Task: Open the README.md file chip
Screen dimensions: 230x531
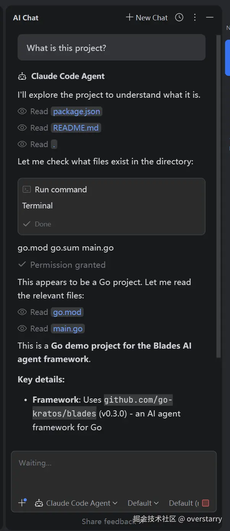Action: pos(76,128)
